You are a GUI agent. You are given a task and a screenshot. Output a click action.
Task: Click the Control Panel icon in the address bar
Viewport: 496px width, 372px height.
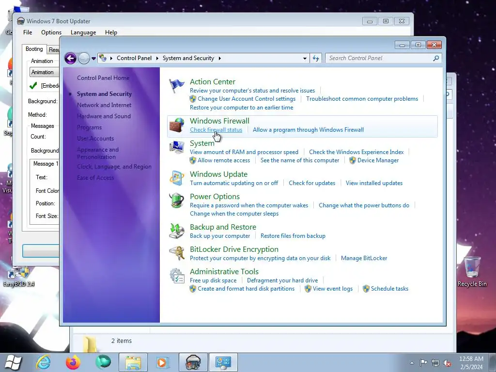pyautogui.click(x=103, y=58)
